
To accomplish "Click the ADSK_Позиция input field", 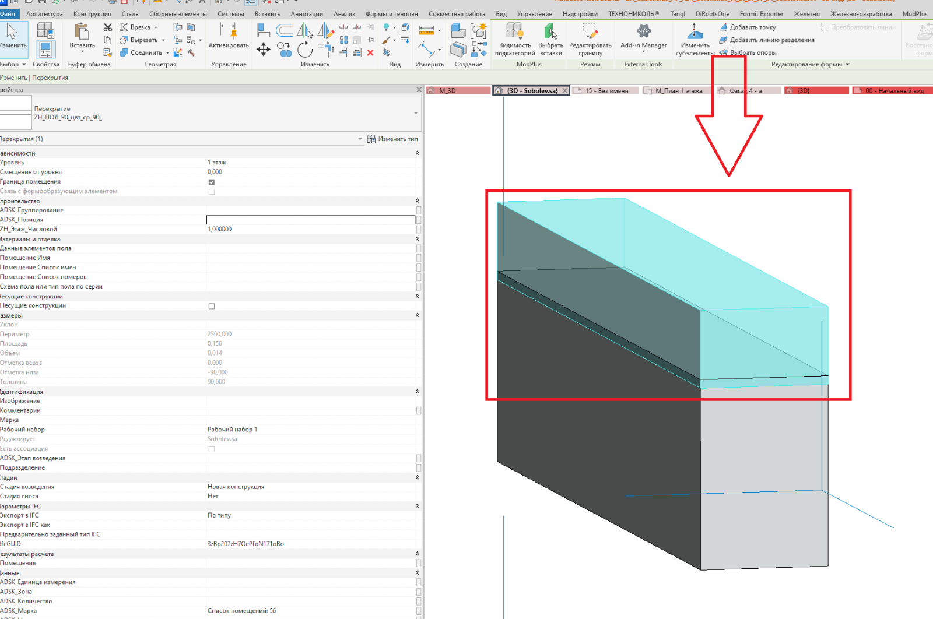I will click(x=311, y=220).
